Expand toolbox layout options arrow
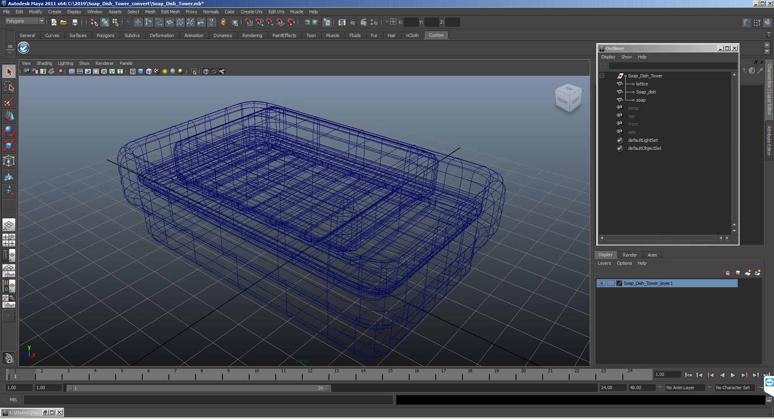The height and width of the screenshot is (419, 774). point(8,316)
